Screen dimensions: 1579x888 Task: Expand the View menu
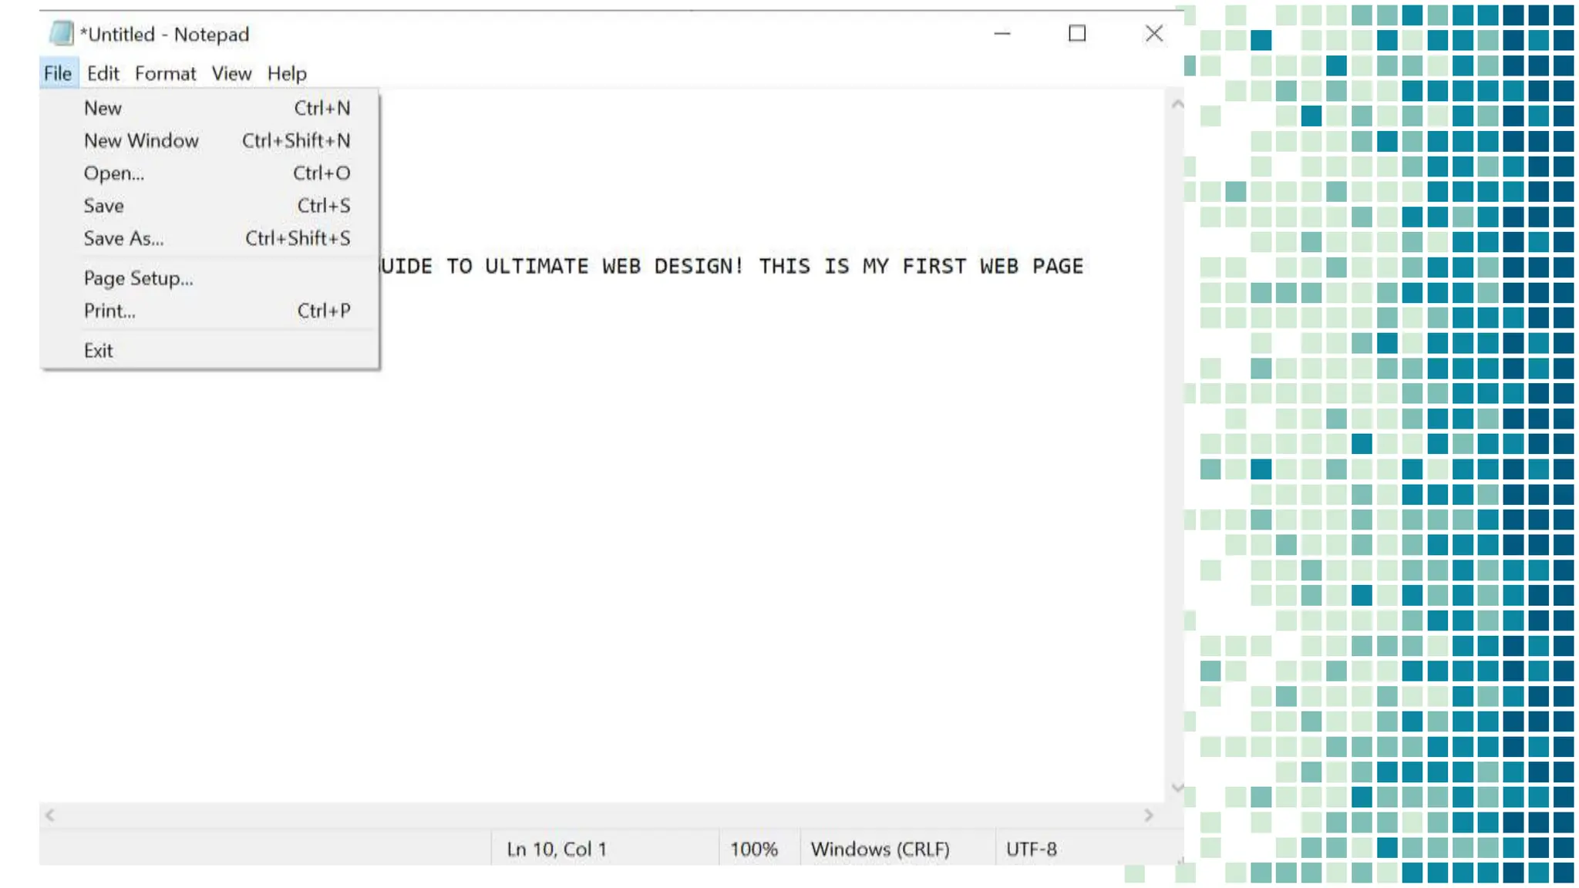(x=231, y=73)
